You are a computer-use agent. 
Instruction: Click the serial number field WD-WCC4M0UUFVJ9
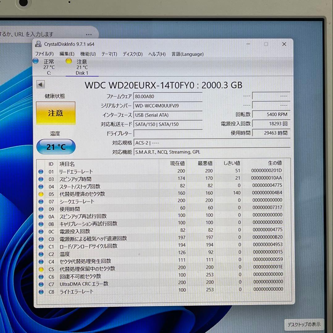point(168,105)
